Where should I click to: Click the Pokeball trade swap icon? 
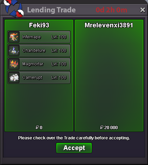point(13,8)
